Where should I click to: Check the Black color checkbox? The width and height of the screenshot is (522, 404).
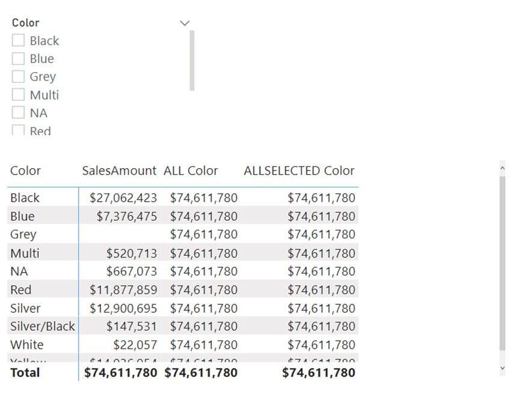point(18,40)
